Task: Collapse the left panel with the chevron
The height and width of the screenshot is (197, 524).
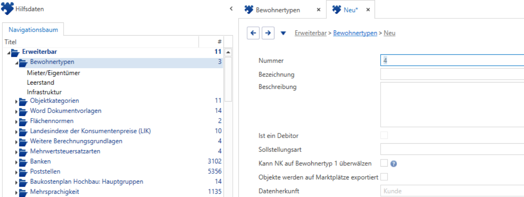Action: (231, 8)
